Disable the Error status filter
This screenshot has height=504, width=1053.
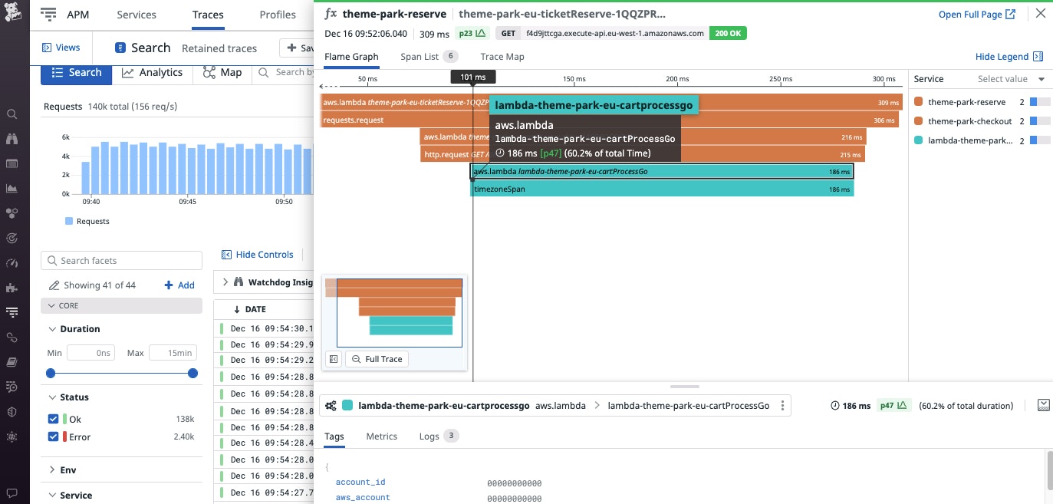pyautogui.click(x=53, y=436)
